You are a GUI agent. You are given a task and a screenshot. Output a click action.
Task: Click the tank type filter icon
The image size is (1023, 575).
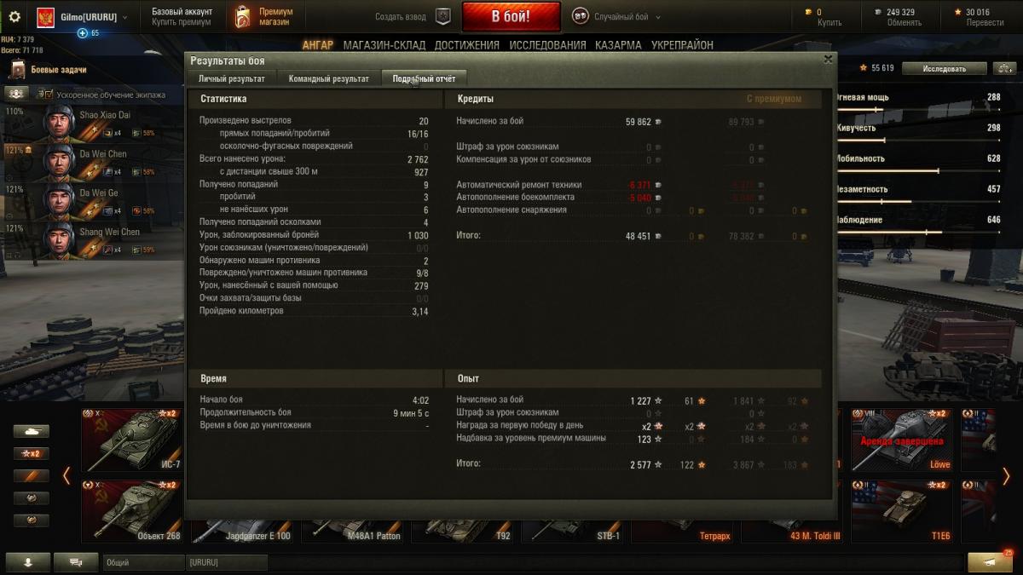pos(32,432)
